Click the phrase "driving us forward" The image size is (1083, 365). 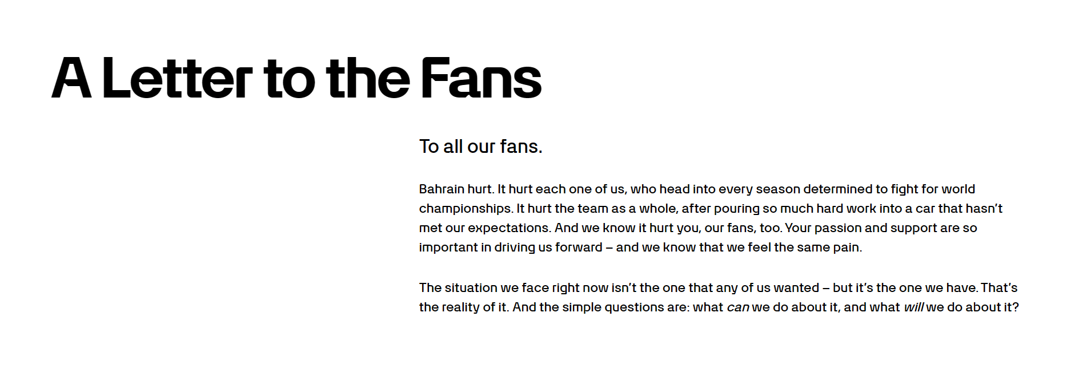(x=548, y=248)
